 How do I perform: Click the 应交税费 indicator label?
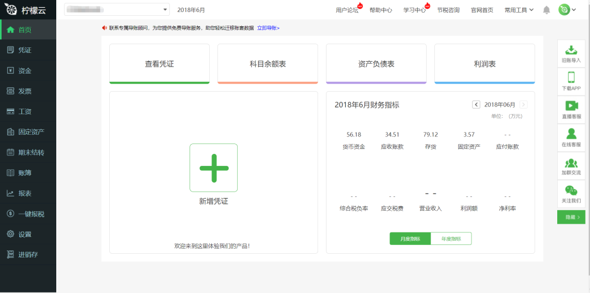point(392,208)
